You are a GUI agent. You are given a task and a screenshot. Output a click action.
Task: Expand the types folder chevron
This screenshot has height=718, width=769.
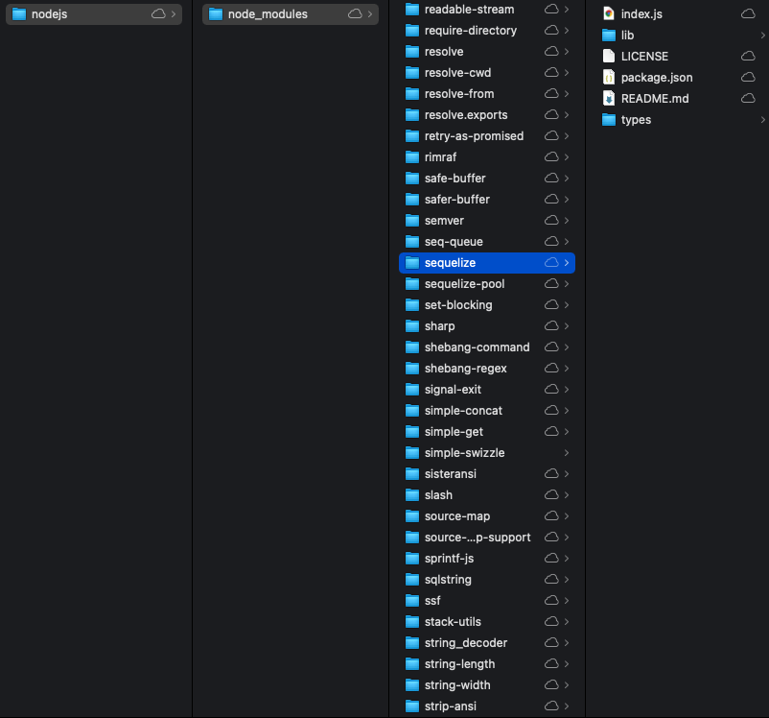(x=762, y=120)
